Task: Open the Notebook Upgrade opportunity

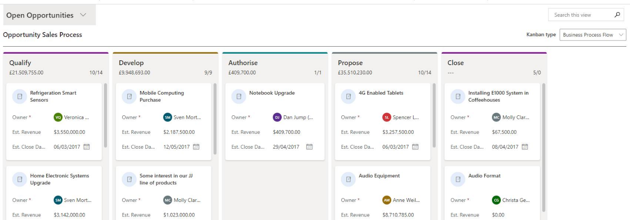Action: [x=272, y=93]
